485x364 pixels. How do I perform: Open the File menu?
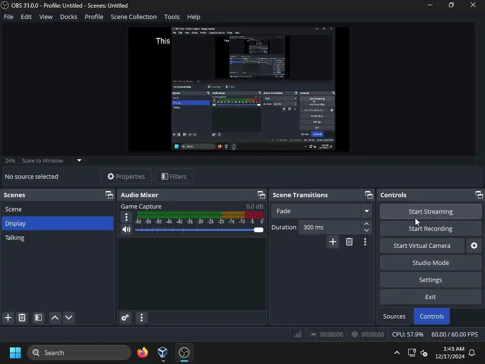(9, 17)
